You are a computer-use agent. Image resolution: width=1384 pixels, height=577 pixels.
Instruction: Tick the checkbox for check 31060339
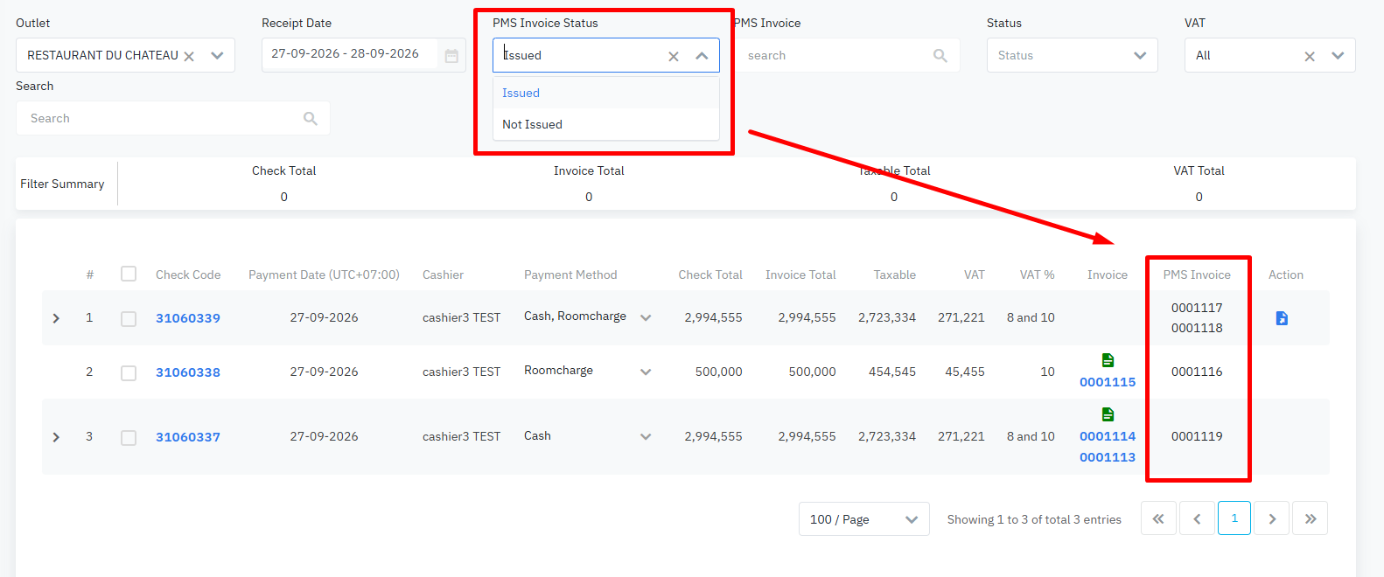coord(129,318)
